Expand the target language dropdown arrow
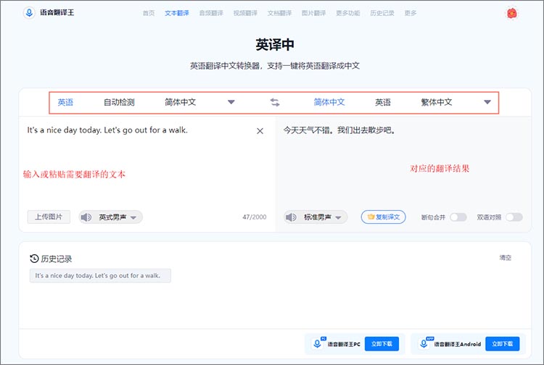This screenshot has width=544, height=365. [487, 102]
